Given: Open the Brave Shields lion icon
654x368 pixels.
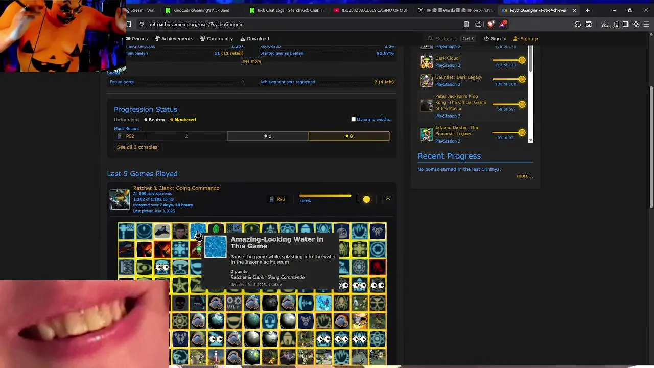Looking at the screenshot, I should coord(491,24).
